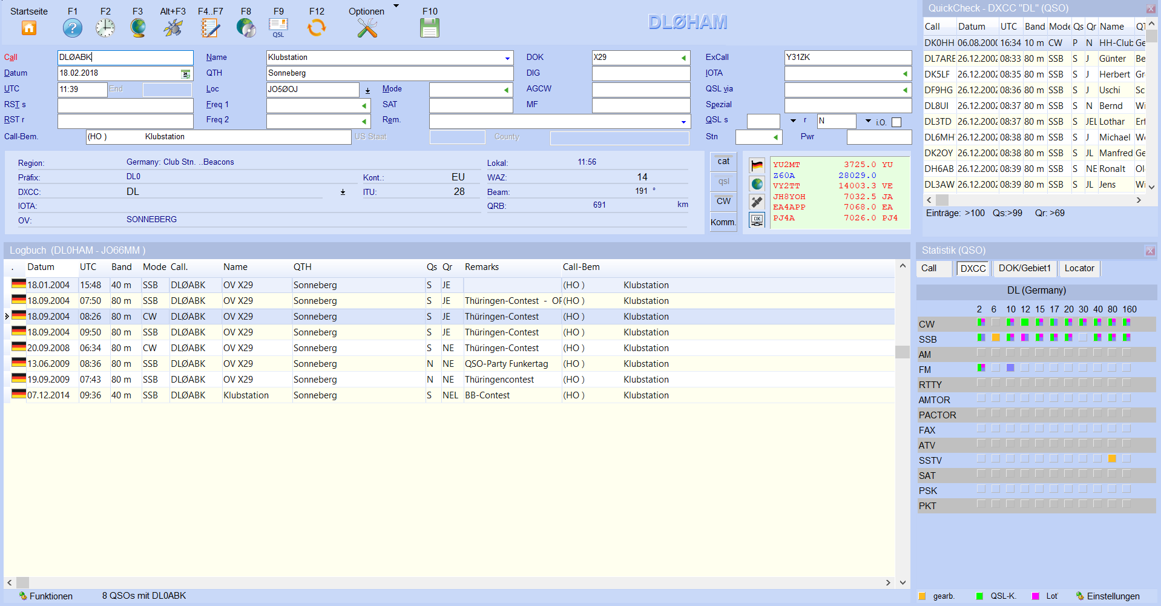Click the SSB 6 m orange status square
Viewport: 1161px width, 606px height.
[x=996, y=337]
